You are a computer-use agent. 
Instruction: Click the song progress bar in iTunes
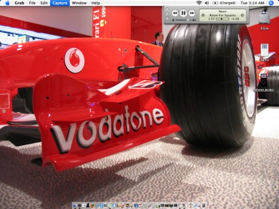(x=223, y=19)
